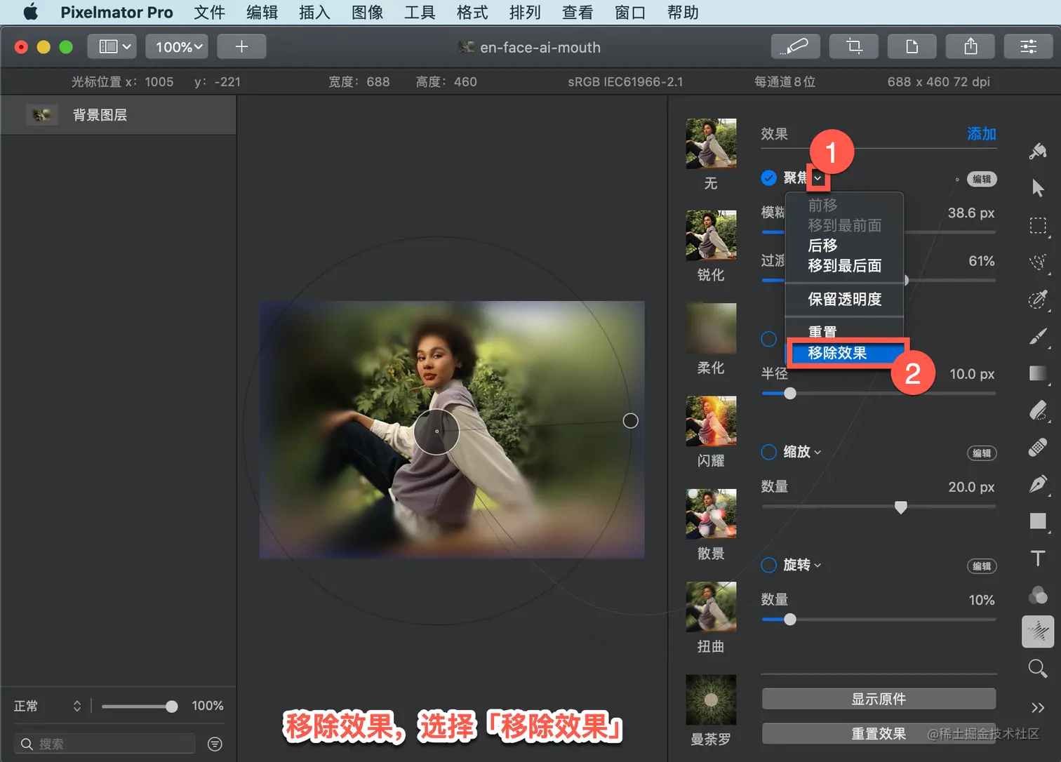Open the Apple menu
This screenshot has width=1061, height=762.
31,12
